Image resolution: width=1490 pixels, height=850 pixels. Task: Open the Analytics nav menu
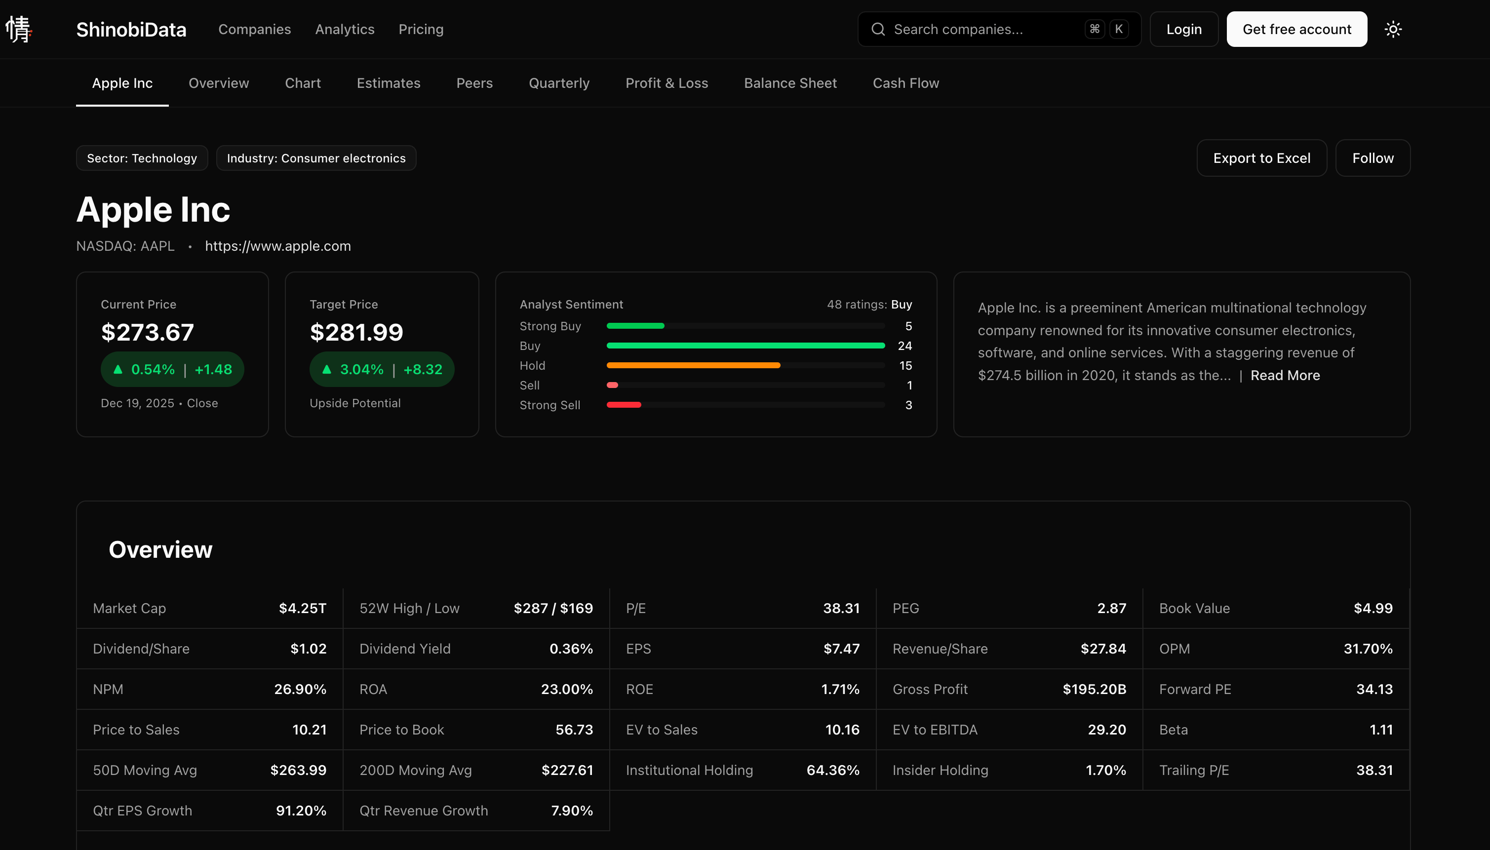pos(345,29)
